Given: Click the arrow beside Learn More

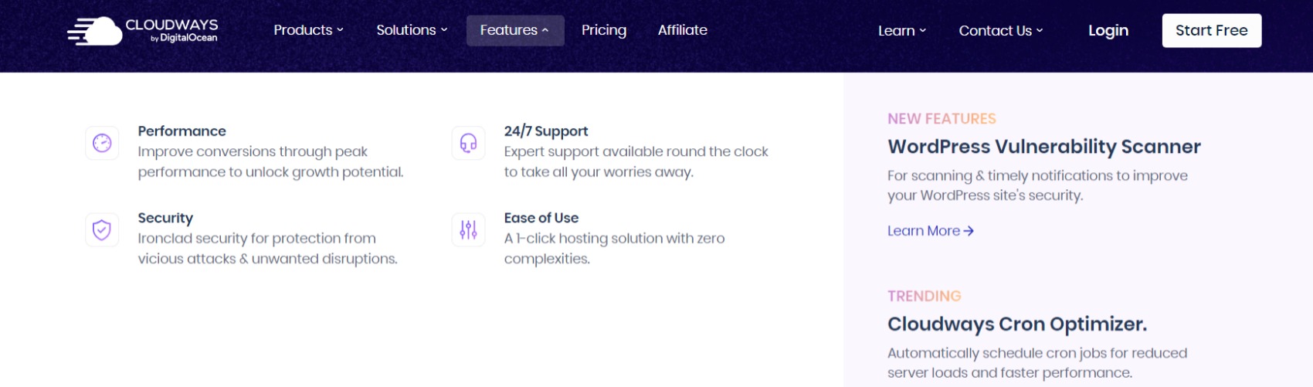Looking at the screenshot, I should [x=969, y=231].
